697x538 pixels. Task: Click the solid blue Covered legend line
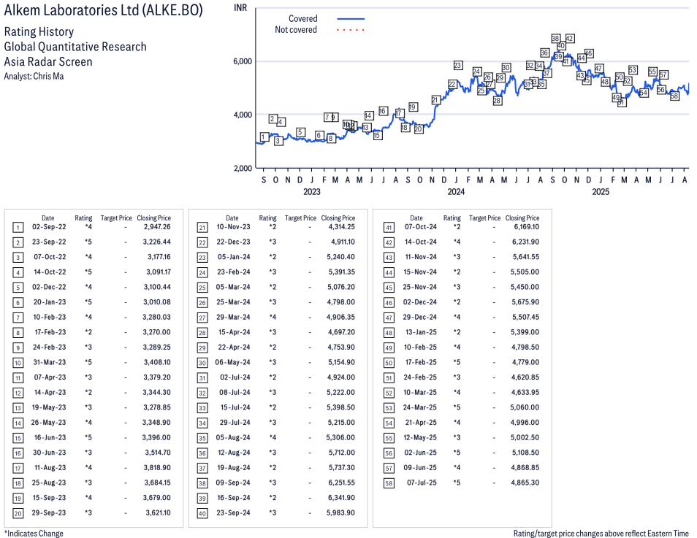pyautogui.click(x=351, y=19)
